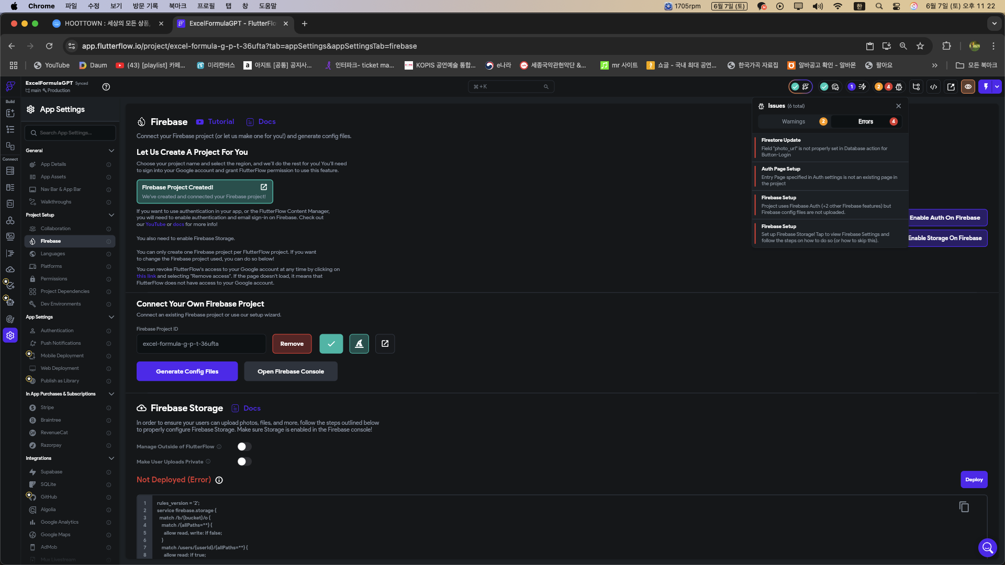The height and width of the screenshot is (565, 1005).
Task: Open Firebase project in new window icon
Action: (385, 344)
